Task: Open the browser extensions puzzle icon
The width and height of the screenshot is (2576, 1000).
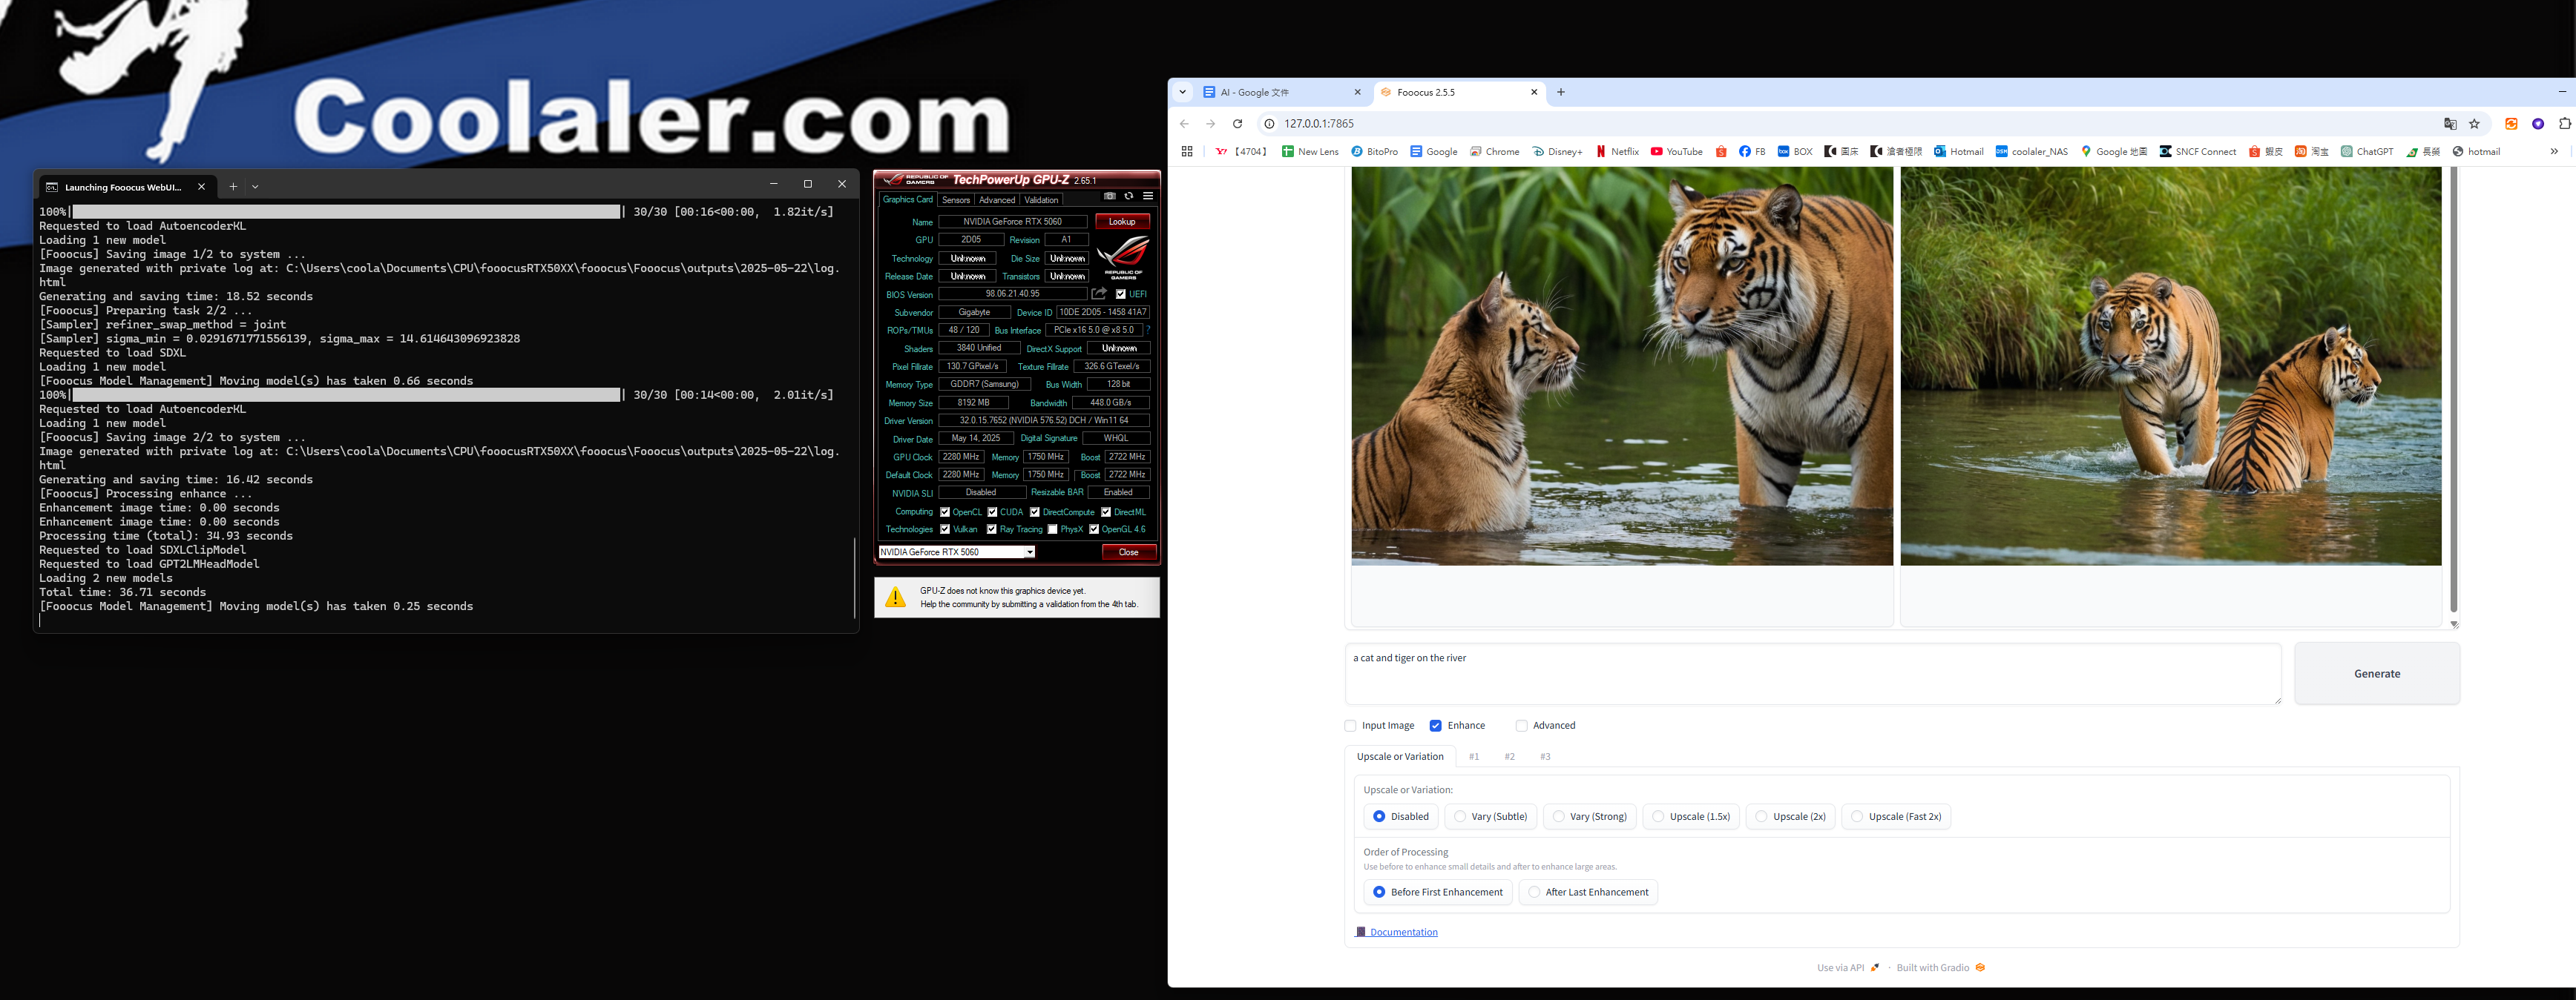Action: coord(2565,124)
